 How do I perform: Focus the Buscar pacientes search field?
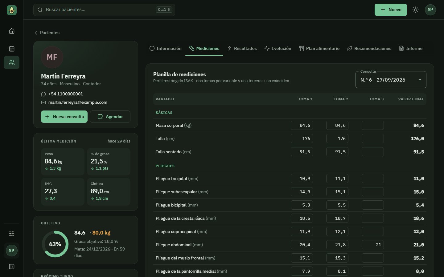[x=104, y=10]
